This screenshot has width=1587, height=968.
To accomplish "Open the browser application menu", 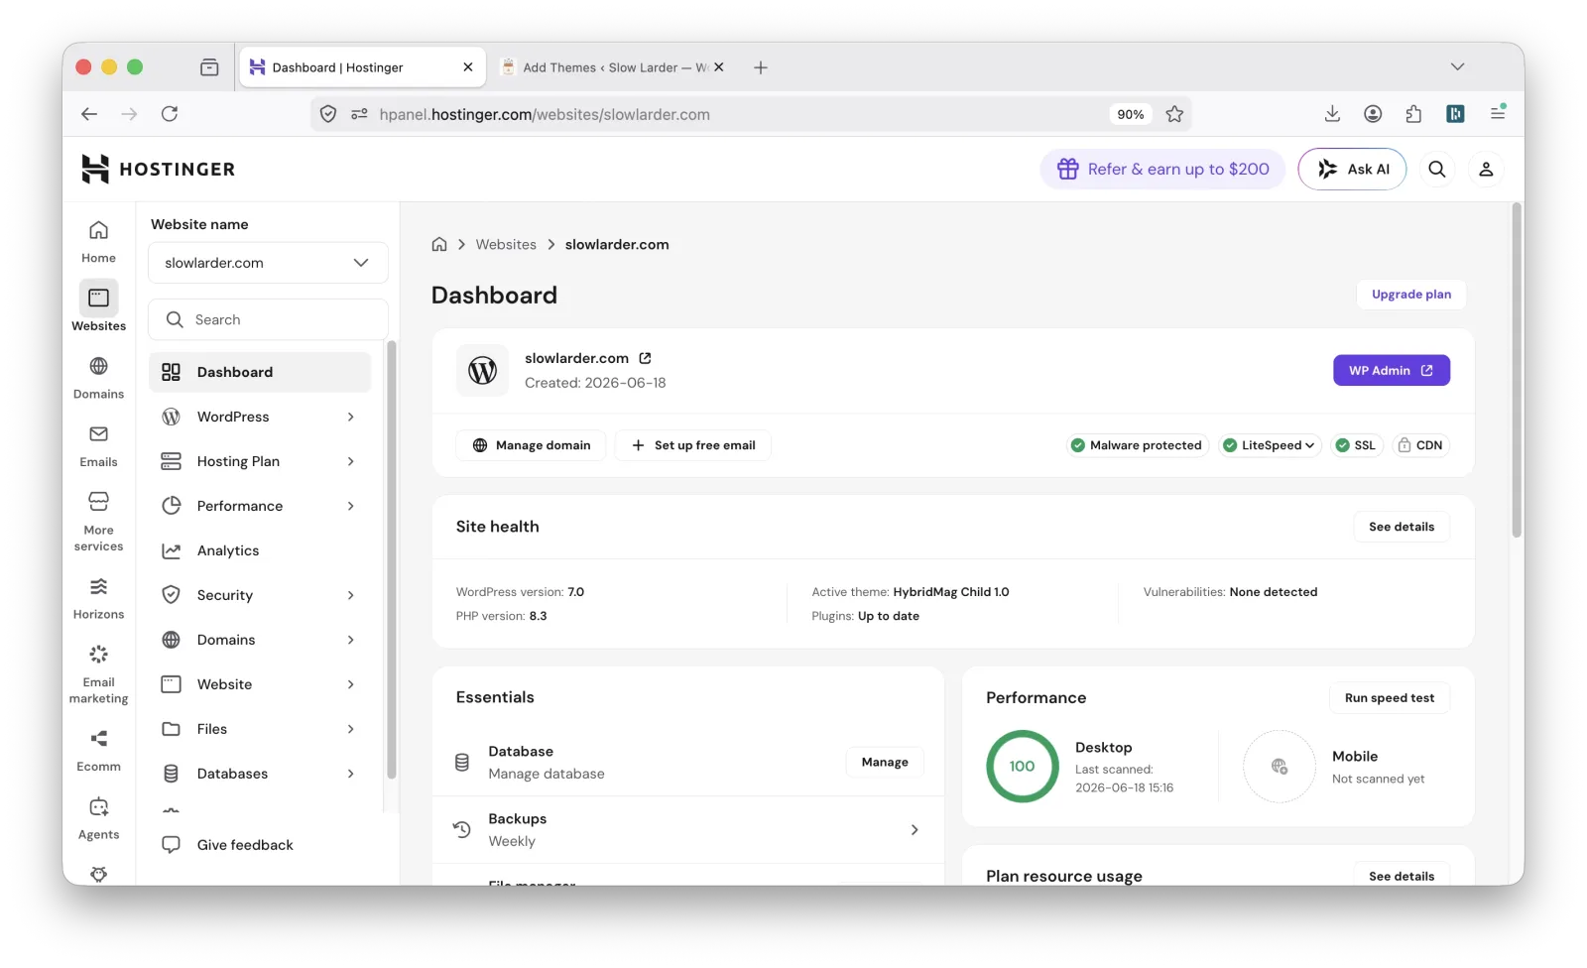I will tap(1498, 113).
